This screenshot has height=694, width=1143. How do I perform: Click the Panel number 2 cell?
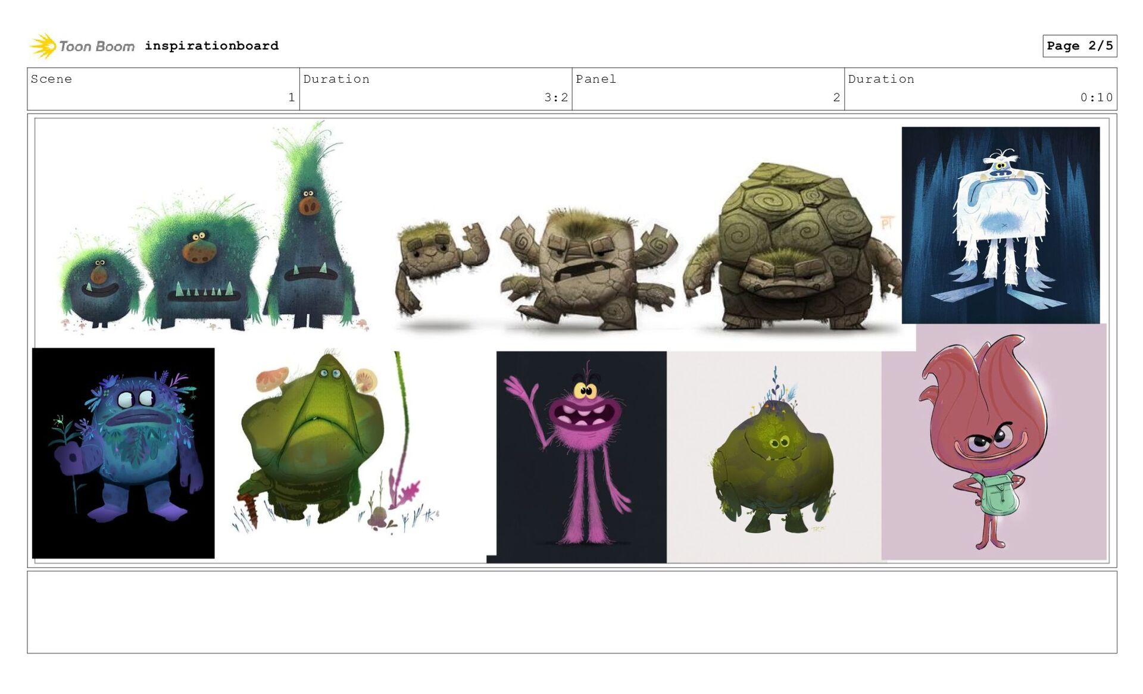coord(708,89)
